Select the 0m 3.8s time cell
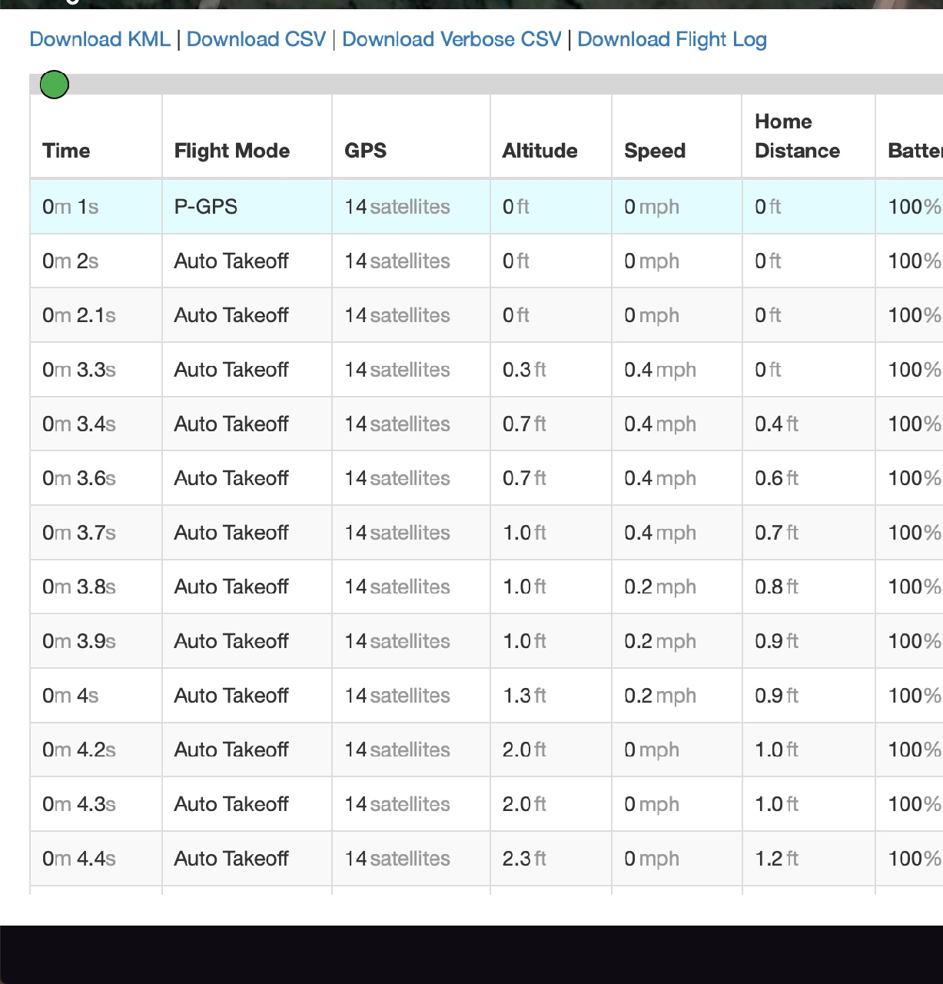The width and height of the screenshot is (943, 984). pyautogui.click(x=96, y=587)
